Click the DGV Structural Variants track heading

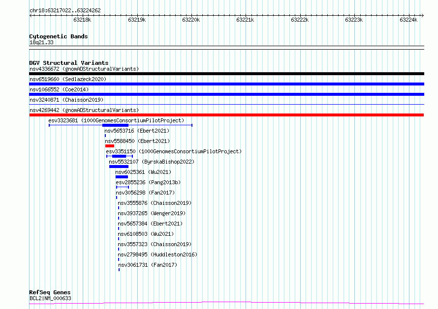click(x=69, y=63)
